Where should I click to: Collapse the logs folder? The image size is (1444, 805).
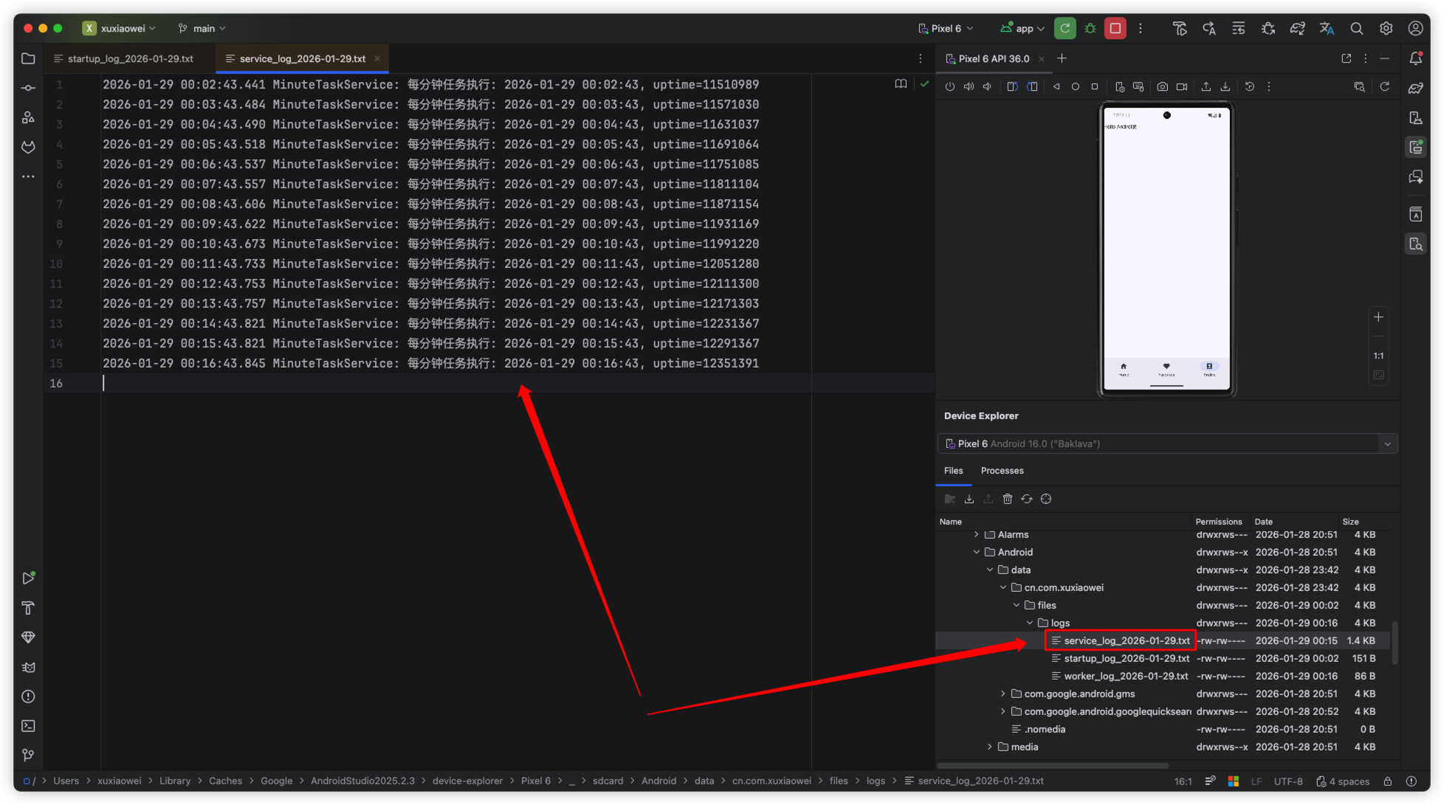[x=1030, y=623]
